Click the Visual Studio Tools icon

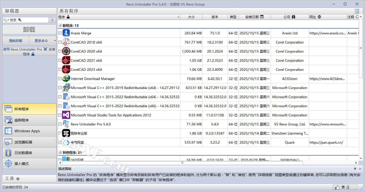click(66, 115)
